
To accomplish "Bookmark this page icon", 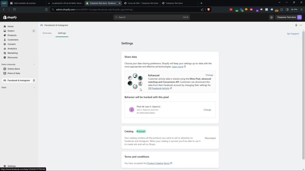I will [x=46, y=9].
